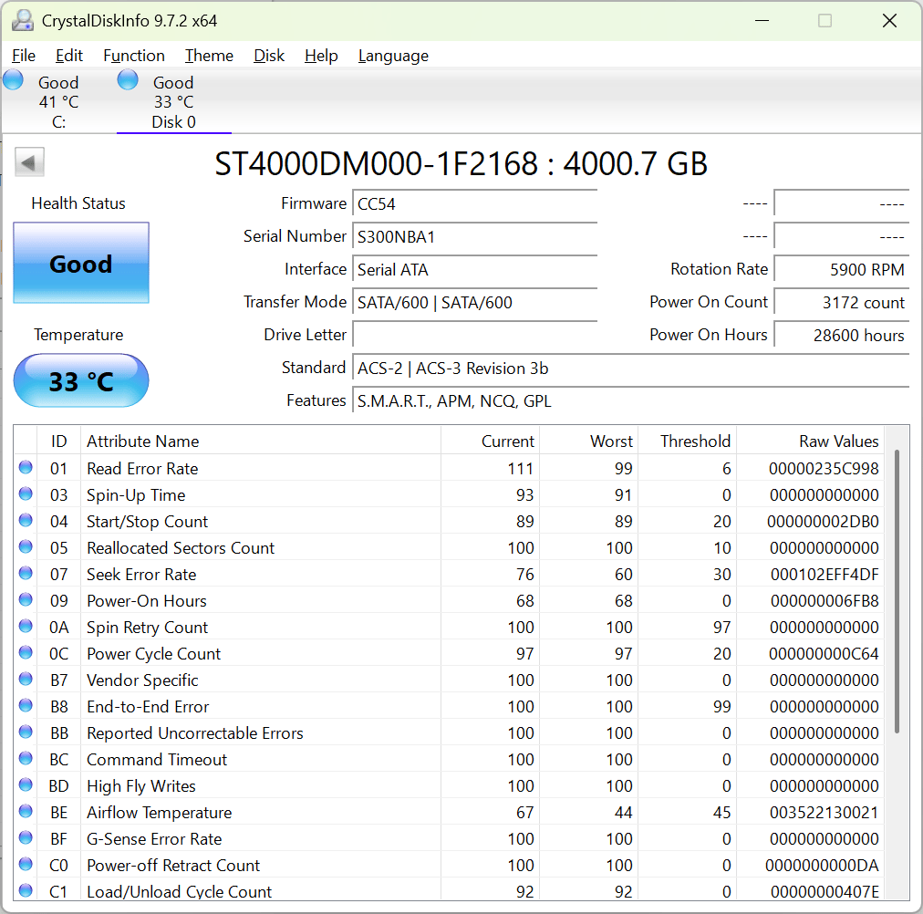923x914 pixels.
Task: Click the CrystalDiskInfo app icon in title bar
Action: [23, 21]
